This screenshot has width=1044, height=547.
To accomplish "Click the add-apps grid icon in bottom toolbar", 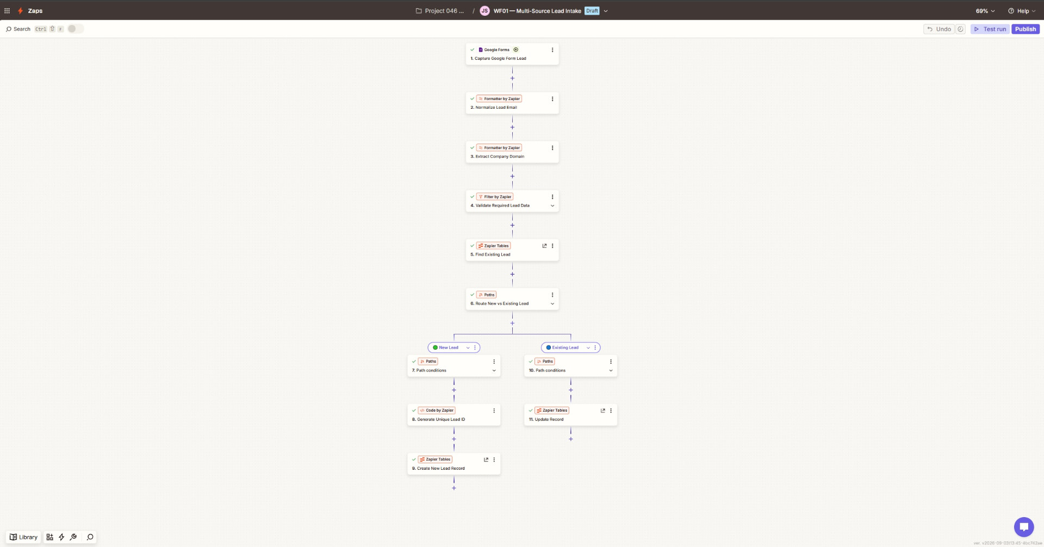I will pyautogui.click(x=49, y=537).
